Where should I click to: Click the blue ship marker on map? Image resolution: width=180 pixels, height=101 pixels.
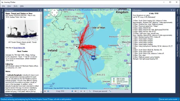point(93,58)
